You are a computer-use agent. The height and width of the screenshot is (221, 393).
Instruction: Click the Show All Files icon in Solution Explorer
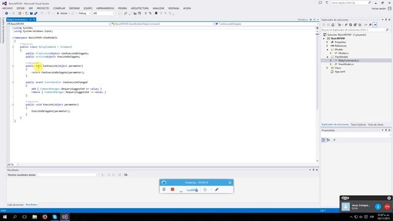click(360, 25)
